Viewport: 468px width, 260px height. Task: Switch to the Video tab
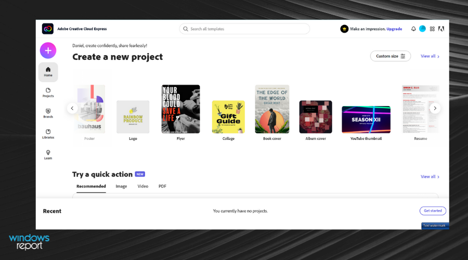tap(142, 186)
